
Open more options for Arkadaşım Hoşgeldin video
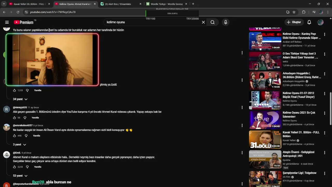coord(324,74)
